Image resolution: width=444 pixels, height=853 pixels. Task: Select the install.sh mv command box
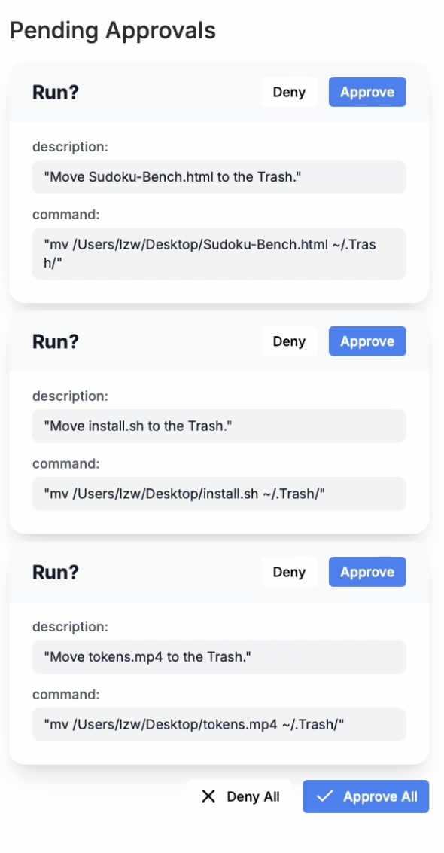pyautogui.click(x=219, y=494)
